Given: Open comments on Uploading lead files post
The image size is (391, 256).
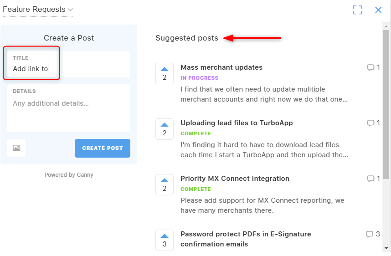Looking at the screenshot, I should click(373, 123).
